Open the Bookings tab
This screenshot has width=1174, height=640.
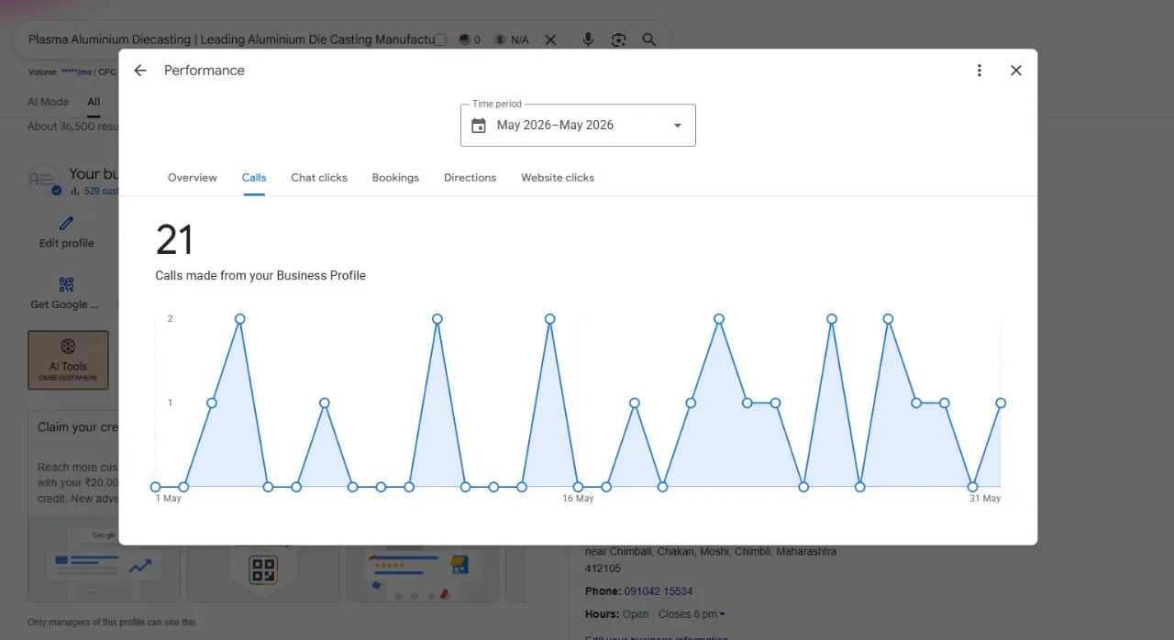point(395,178)
